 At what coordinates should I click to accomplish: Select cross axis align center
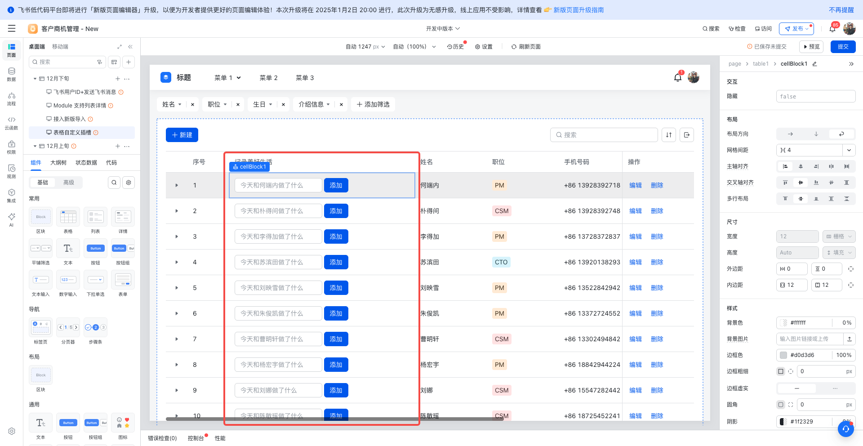(x=801, y=183)
